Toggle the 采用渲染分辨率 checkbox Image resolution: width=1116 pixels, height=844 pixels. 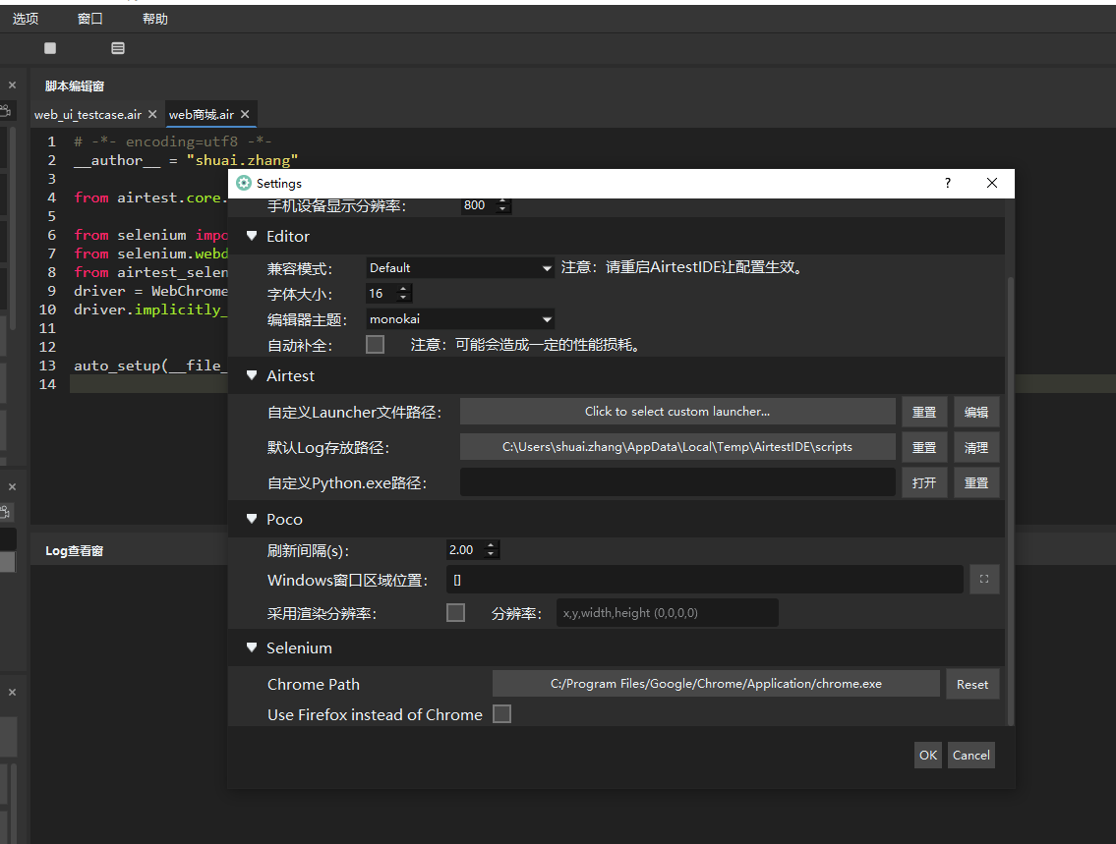455,612
